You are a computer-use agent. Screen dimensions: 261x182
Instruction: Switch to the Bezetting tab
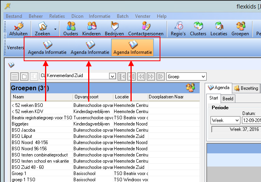click(247, 88)
